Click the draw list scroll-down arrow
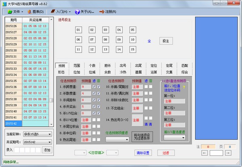 [x=51, y=124]
